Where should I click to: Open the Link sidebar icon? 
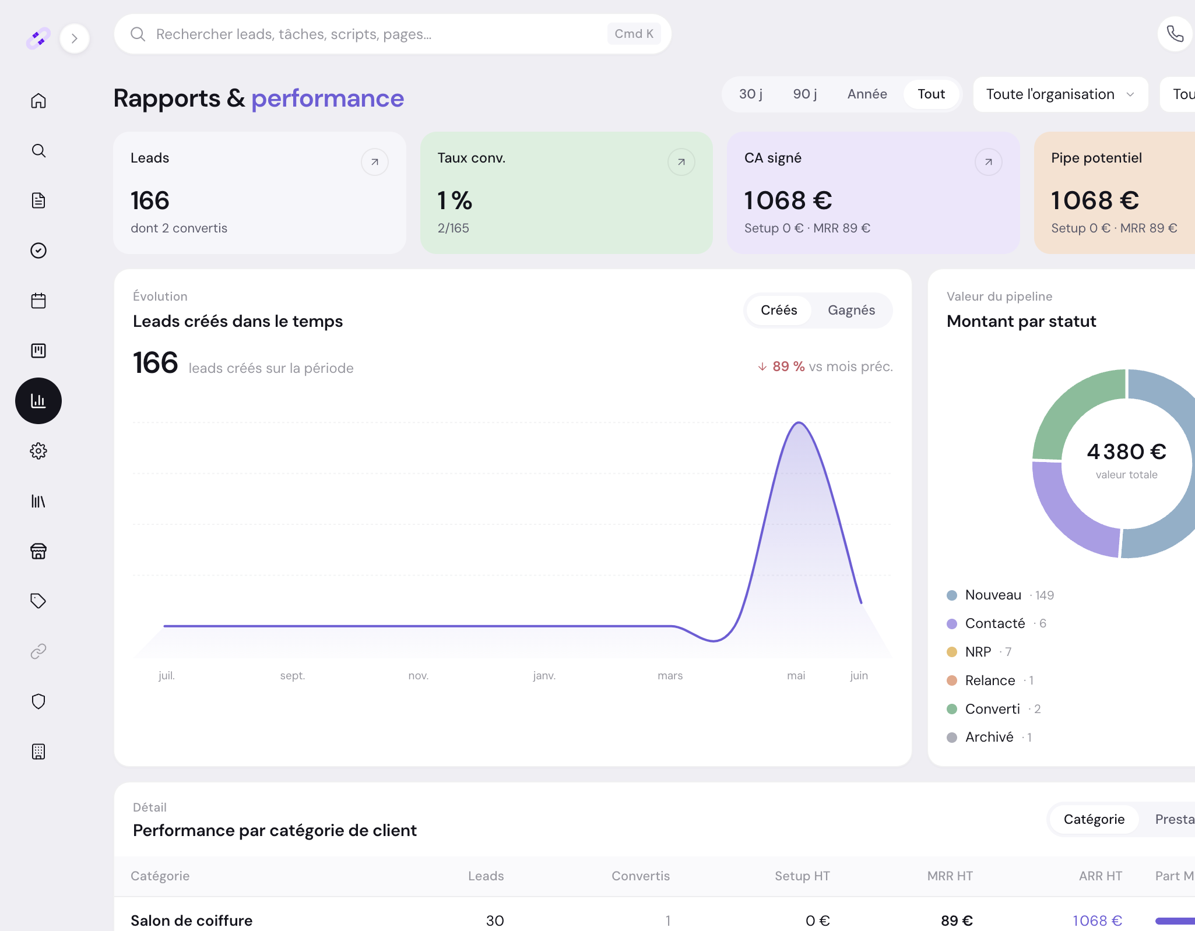coord(38,651)
